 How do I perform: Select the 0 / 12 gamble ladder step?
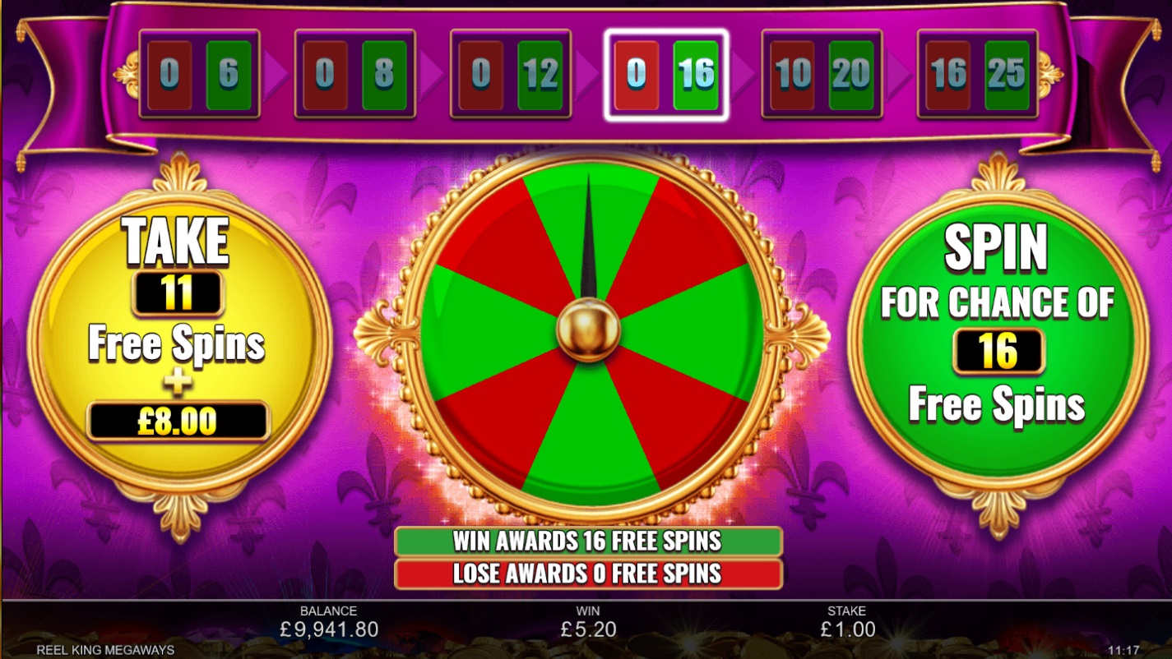[x=511, y=75]
